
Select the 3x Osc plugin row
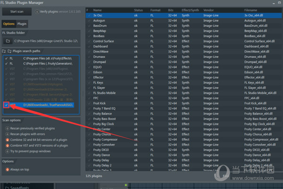(x=183, y=16)
